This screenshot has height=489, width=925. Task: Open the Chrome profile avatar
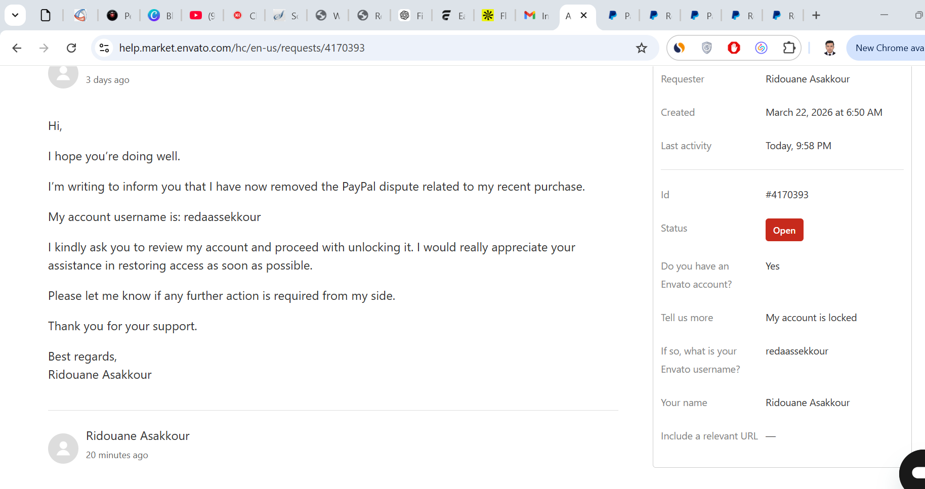829,48
